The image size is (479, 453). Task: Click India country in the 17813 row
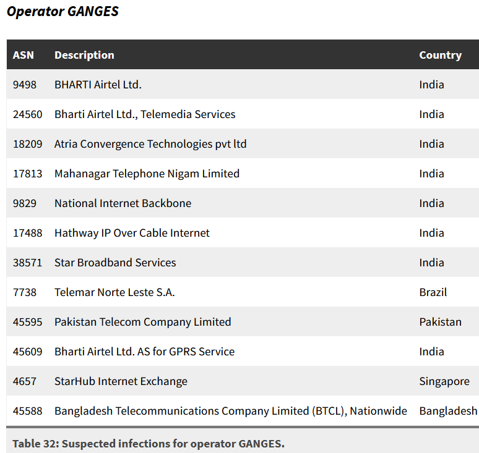[x=431, y=174]
